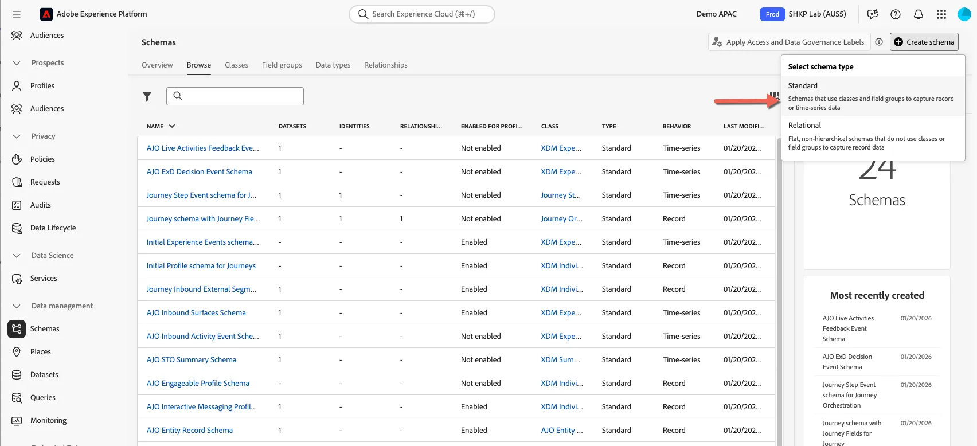Collapse the Data Science section
Viewport: 977px width, 446px height.
click(x=17, y=256)
